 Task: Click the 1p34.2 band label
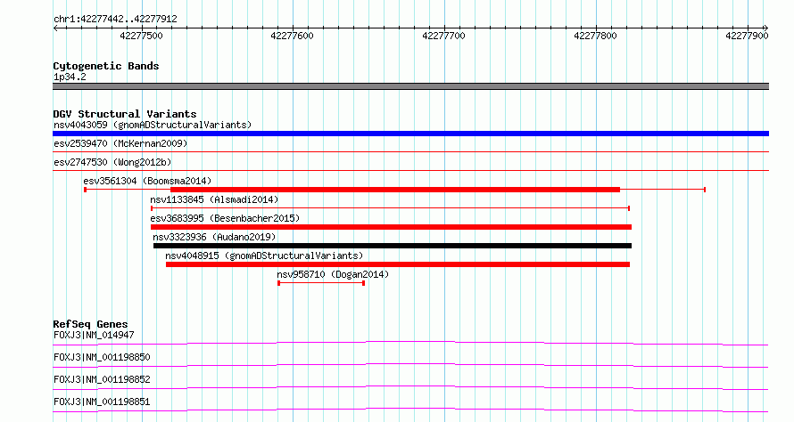70,77
